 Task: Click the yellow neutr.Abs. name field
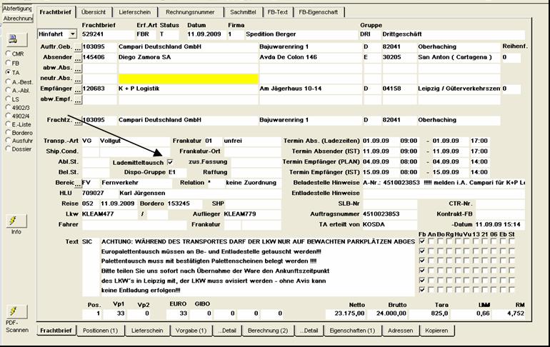pos(189,79)
